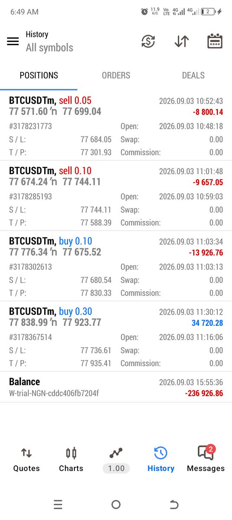This screenshot has width=232, height=520.
Task: Collapse BTCUSDTm buy 0.10 position
Action: coord(116,266)
